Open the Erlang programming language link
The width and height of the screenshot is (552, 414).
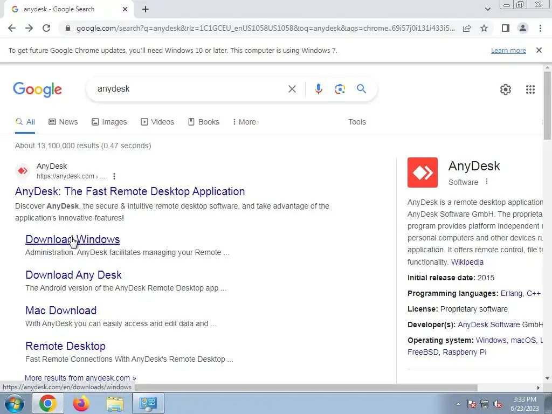[511, 294]
